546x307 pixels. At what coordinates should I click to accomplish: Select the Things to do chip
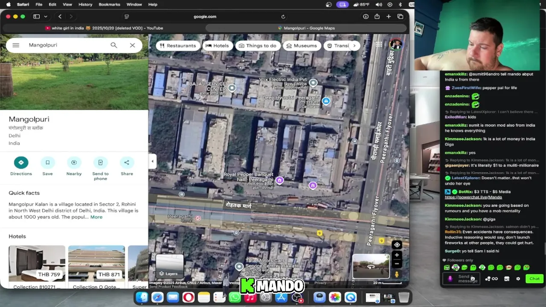coord(258,46)
